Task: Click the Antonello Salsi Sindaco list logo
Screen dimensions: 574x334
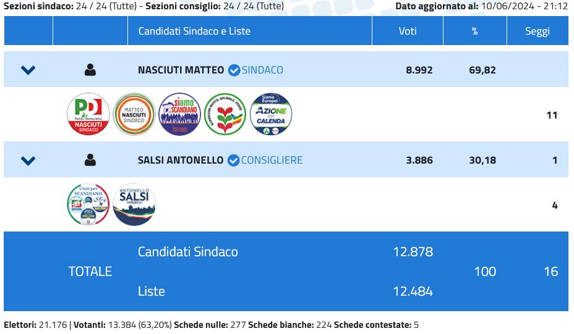Action: coord(134,204)
